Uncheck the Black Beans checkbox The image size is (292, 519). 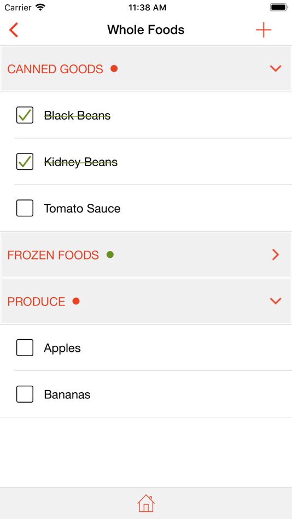(25, 115)
